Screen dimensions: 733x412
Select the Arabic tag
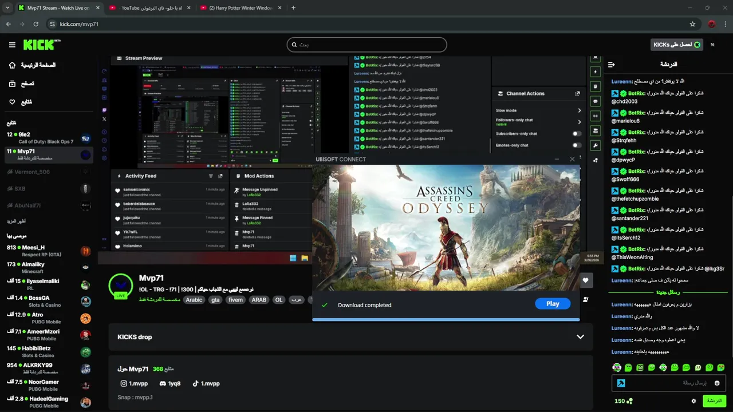(x=194, y=300)
